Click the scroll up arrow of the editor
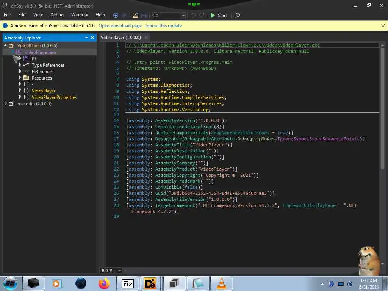The image size is (388, 291). coord(382,45)
